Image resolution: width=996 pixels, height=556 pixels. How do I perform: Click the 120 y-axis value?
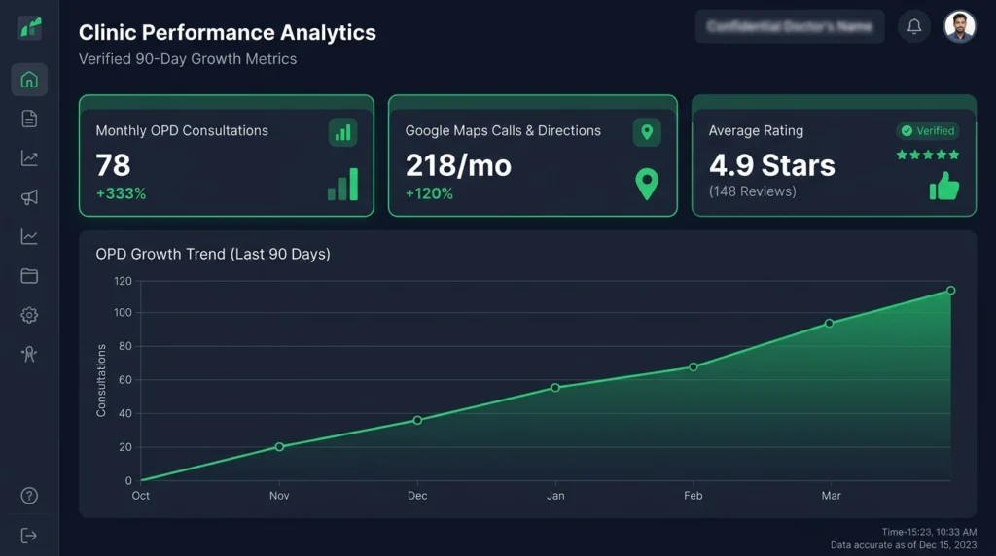(124, 281)
